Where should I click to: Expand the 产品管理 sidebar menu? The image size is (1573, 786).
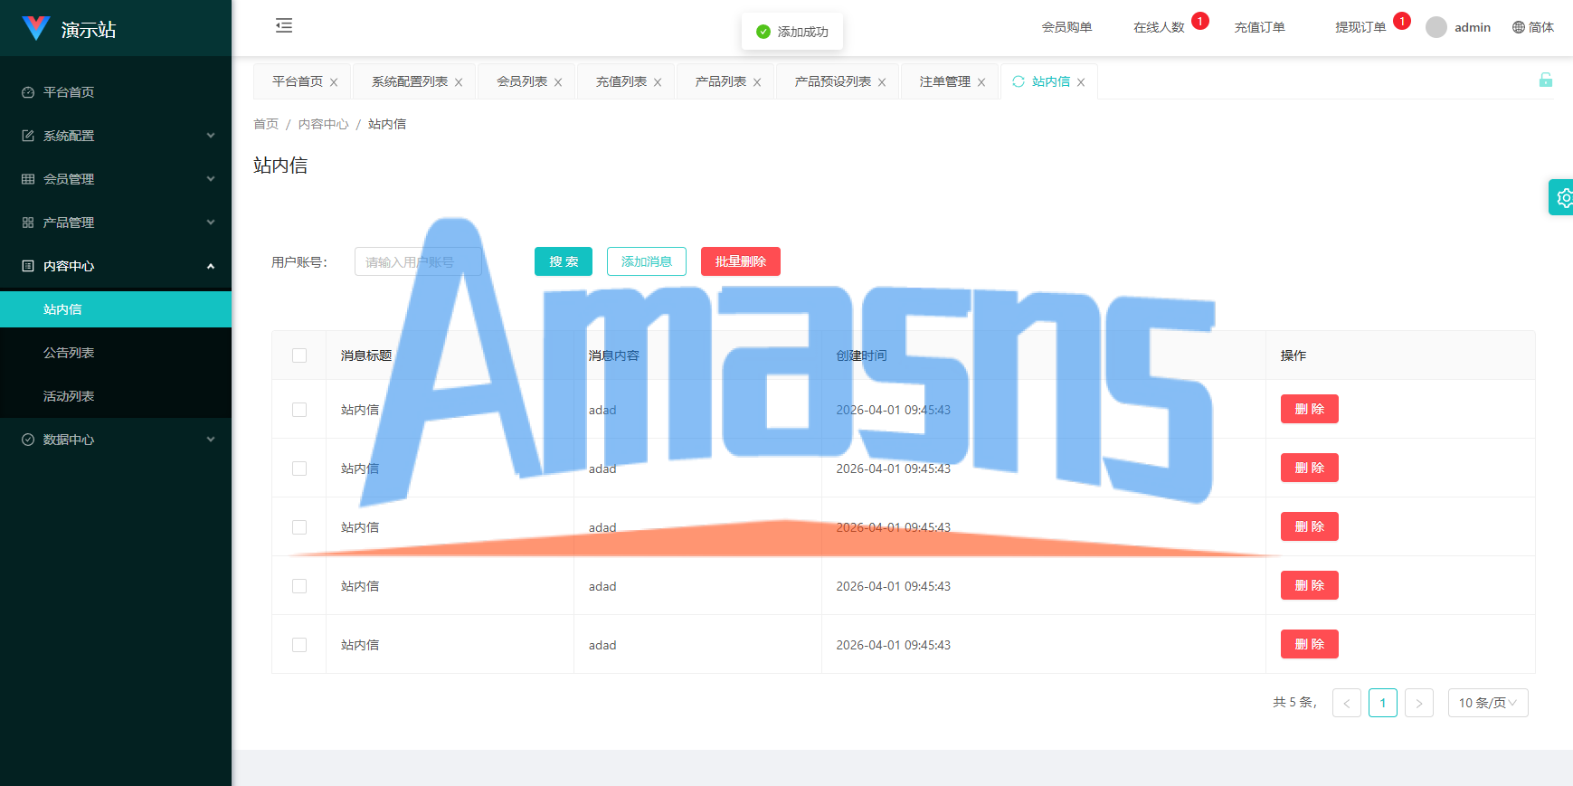tap(116, 223)
